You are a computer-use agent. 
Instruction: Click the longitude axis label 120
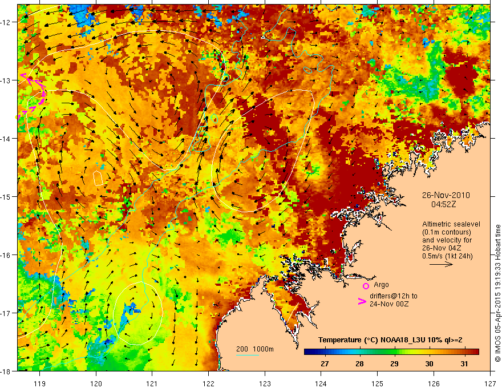click(96, 383)
